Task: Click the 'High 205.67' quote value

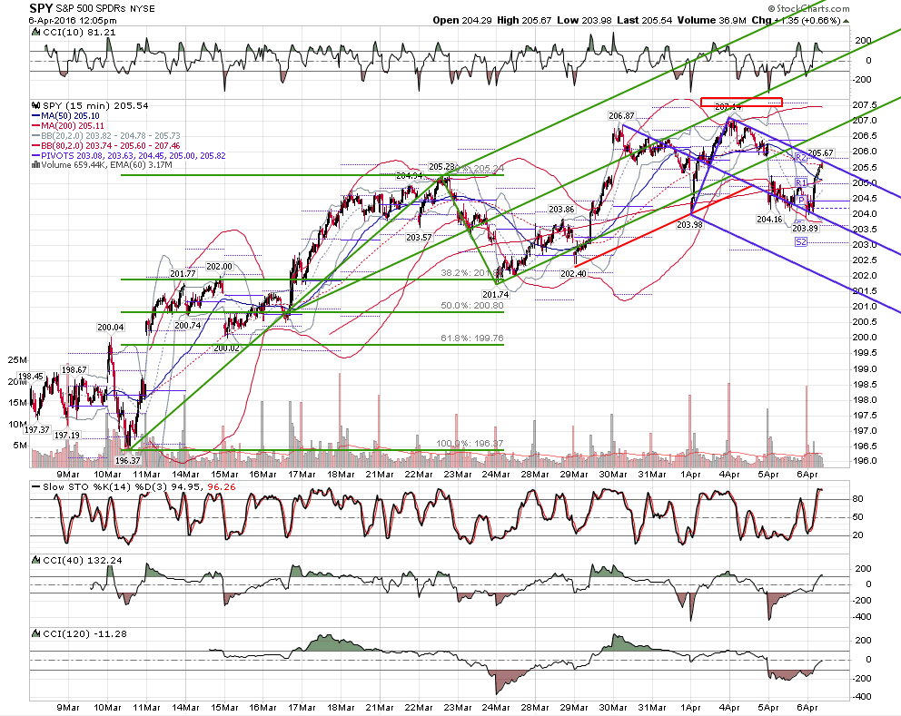Action: click(524, 21)
